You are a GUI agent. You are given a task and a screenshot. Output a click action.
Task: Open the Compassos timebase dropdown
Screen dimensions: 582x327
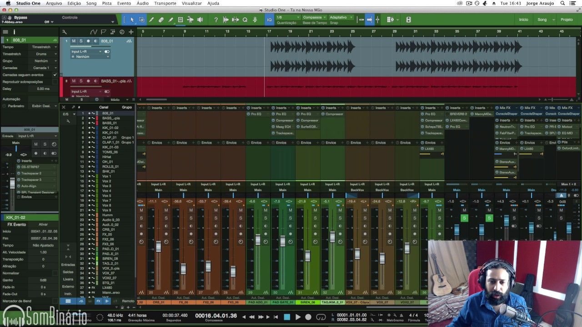pos(314,17)
